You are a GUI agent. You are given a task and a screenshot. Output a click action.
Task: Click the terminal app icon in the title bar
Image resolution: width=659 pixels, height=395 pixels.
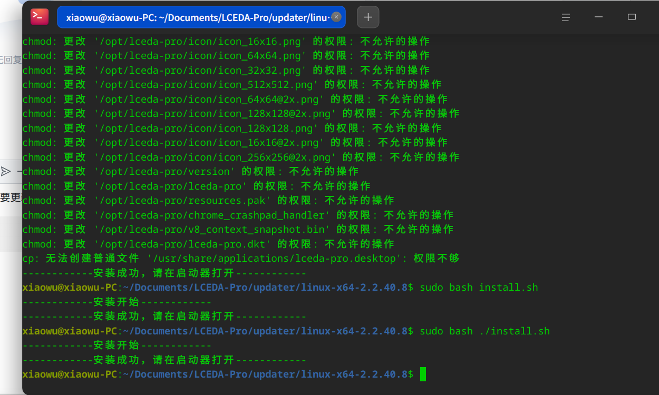click(40, 17)
